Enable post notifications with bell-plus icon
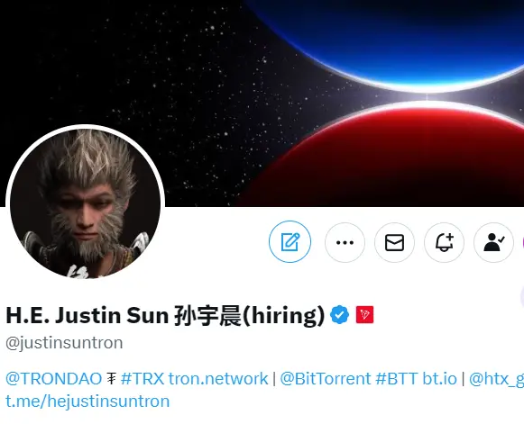The height and width of the screenshot is (424, 524). point(444,242)
